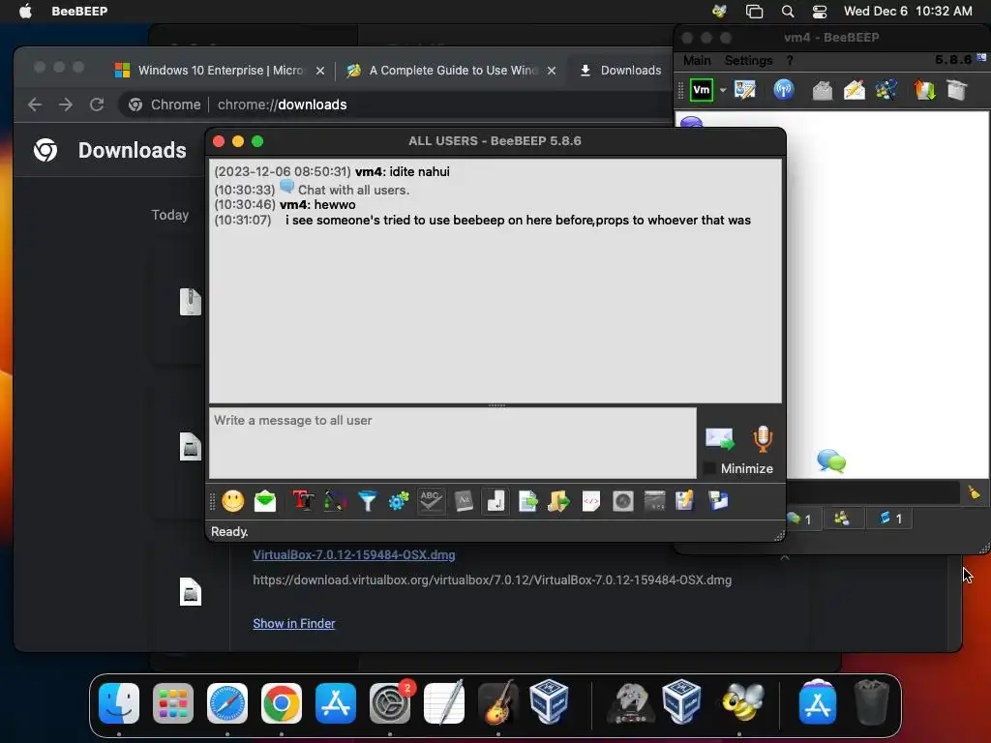This screenshot has height=743, width=991.
Task: Open the Windows 10 Enterprise tab in Chrome
Action: 220,70
